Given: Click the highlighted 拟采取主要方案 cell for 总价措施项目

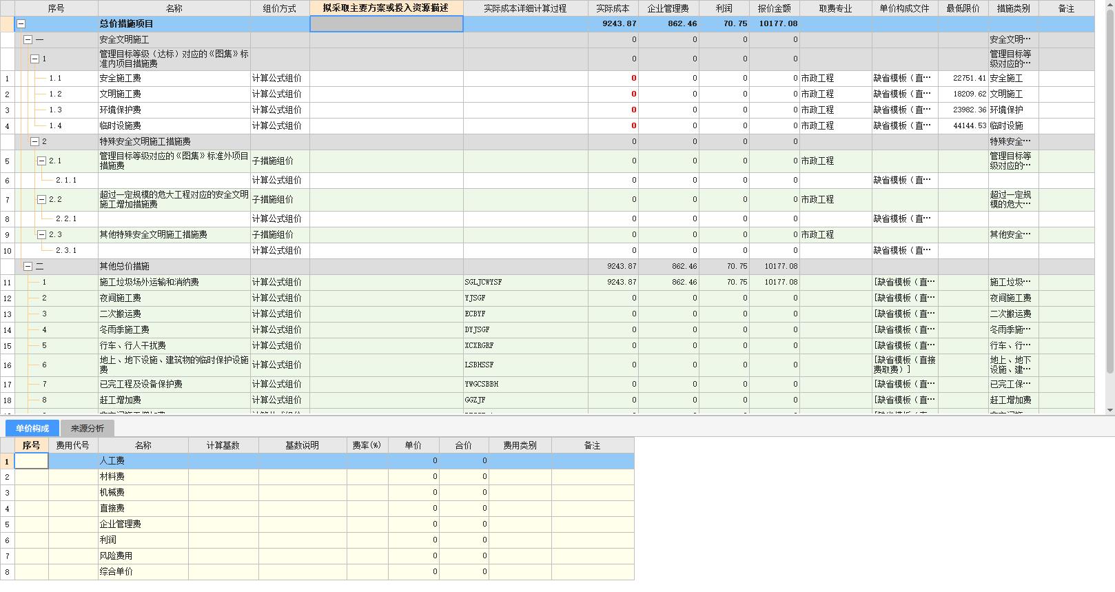Looking at the screenshot, I should click(386, 24).
